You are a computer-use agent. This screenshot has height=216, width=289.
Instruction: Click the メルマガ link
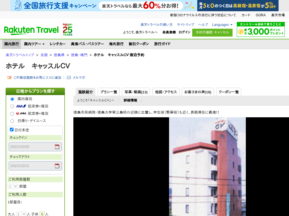pos(79,78)
